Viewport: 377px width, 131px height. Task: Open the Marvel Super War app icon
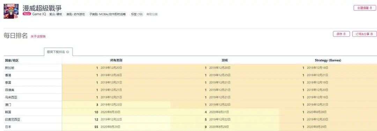pyautogui.click(x=11, y=11)
